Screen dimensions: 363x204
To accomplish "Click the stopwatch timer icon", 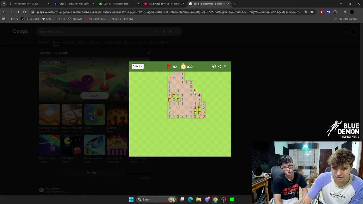I will (183, 67).
